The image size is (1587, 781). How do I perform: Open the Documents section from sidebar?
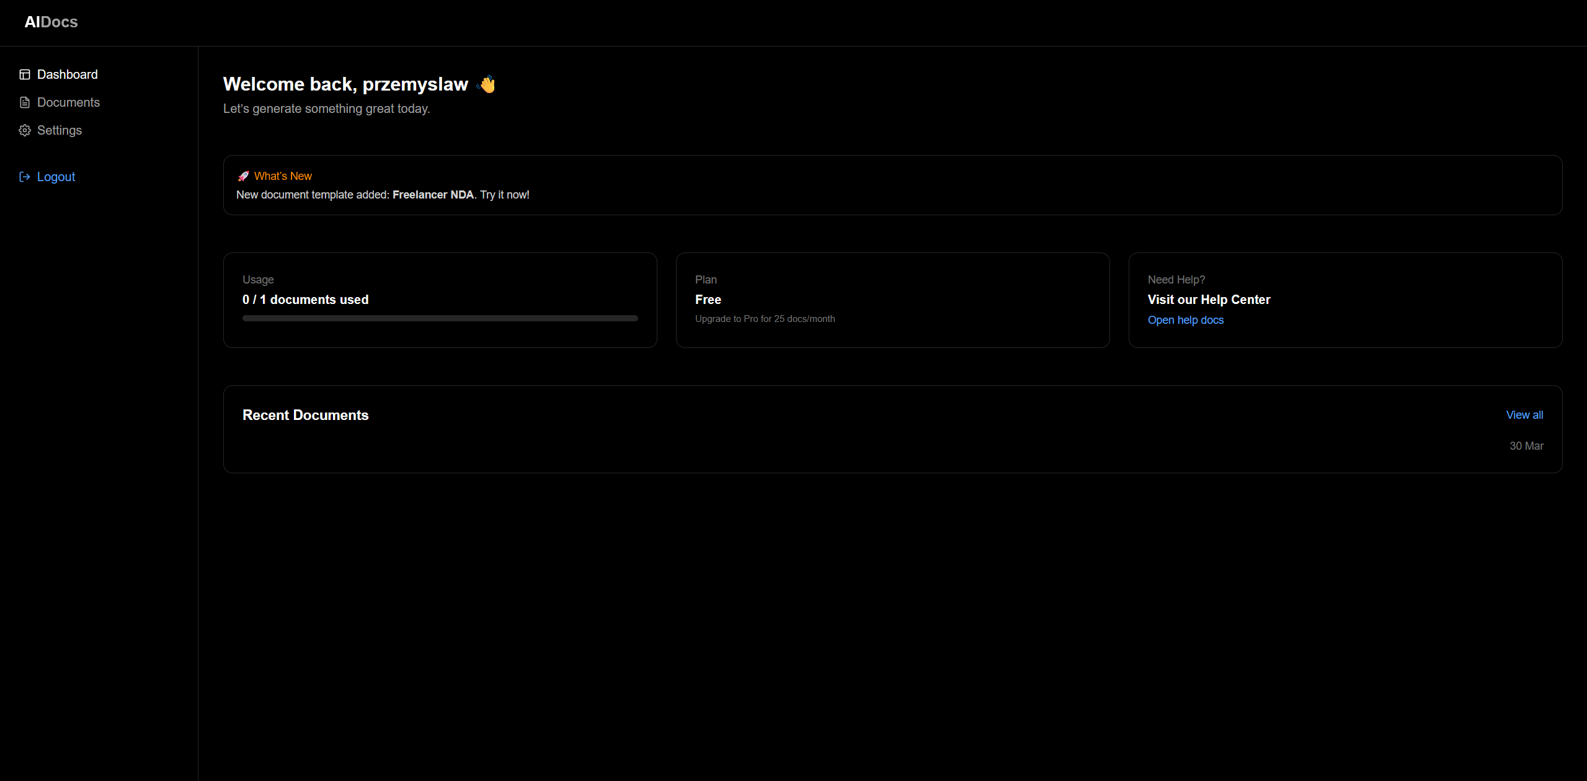tap(69, 102)
